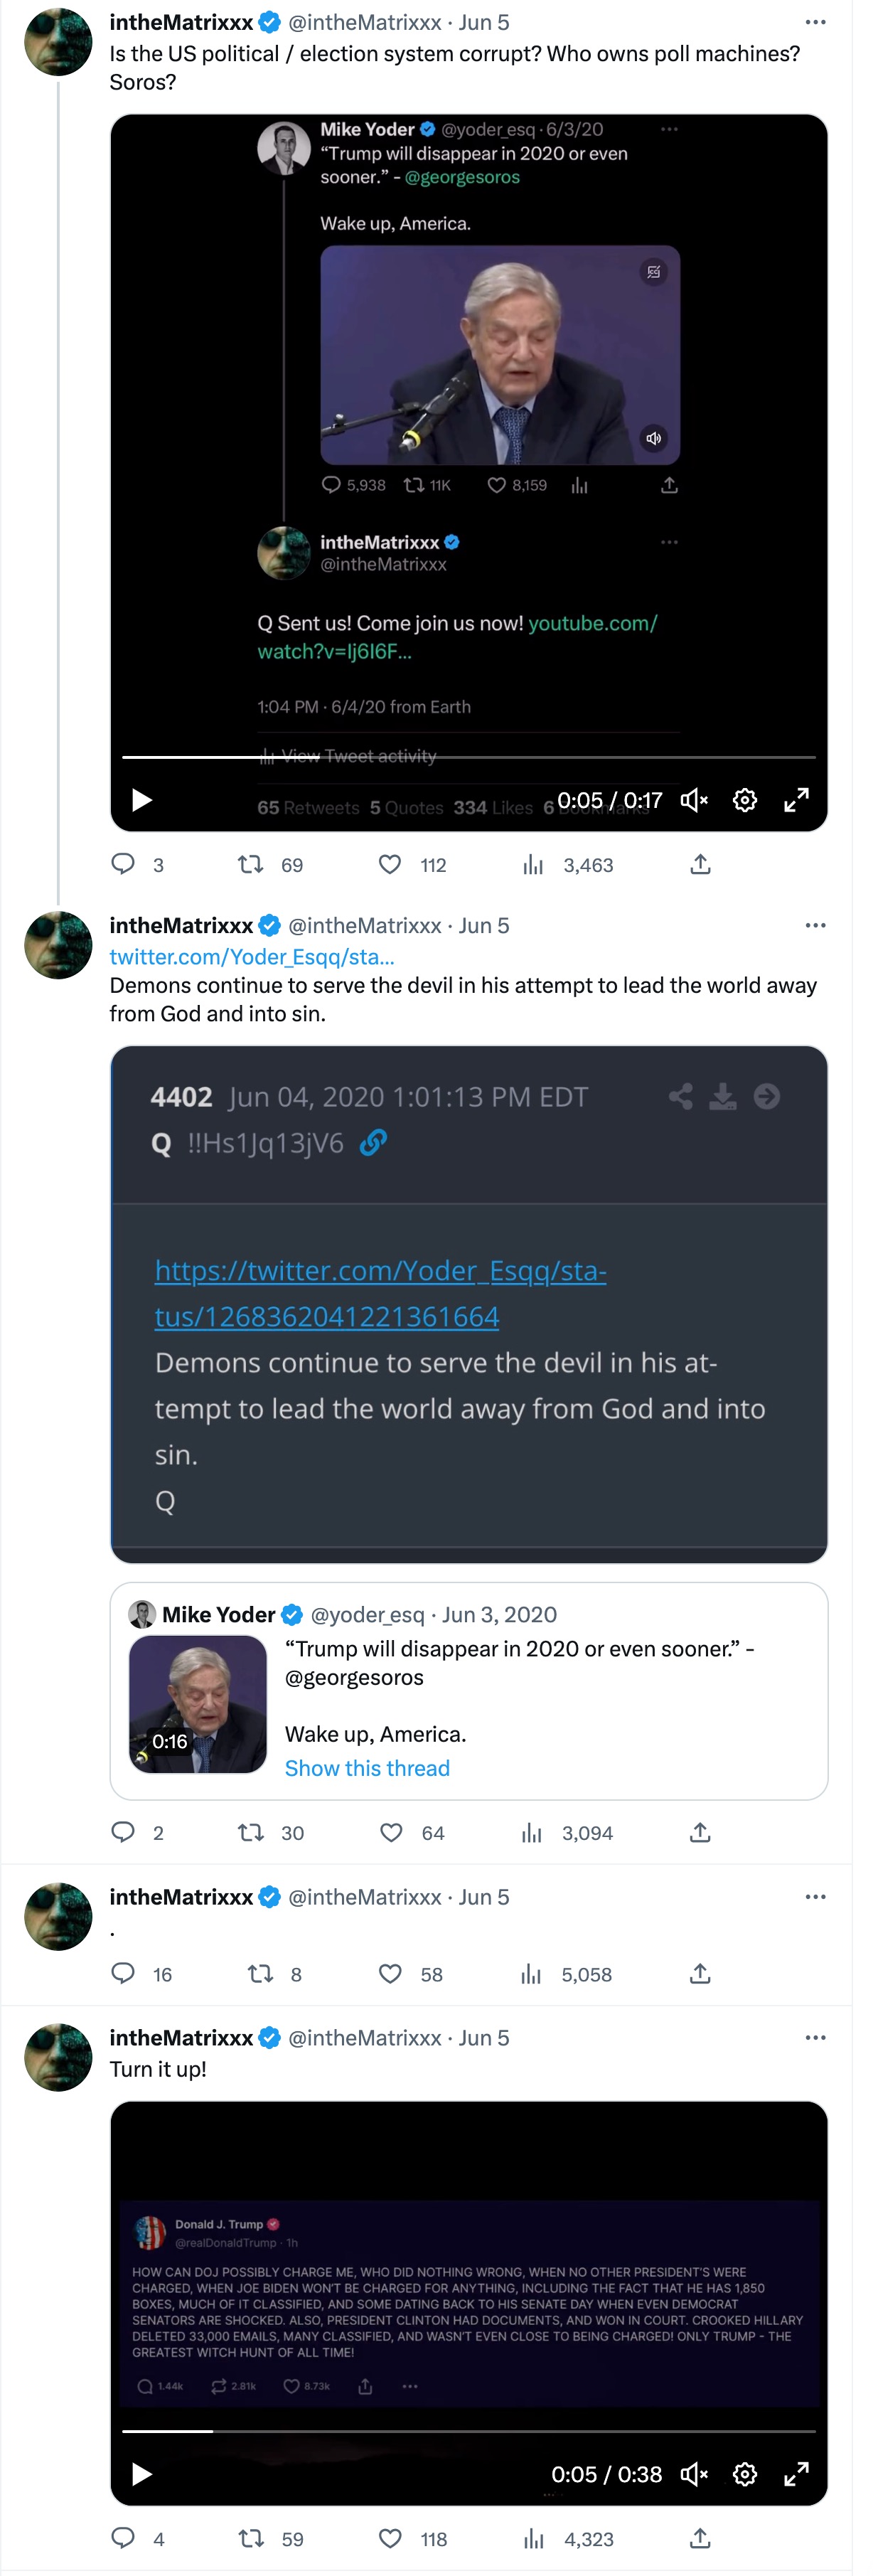This screenshot has width=873, height=2576.
Task: Click the share icon on the Q post card
Action: [681, 1096]
